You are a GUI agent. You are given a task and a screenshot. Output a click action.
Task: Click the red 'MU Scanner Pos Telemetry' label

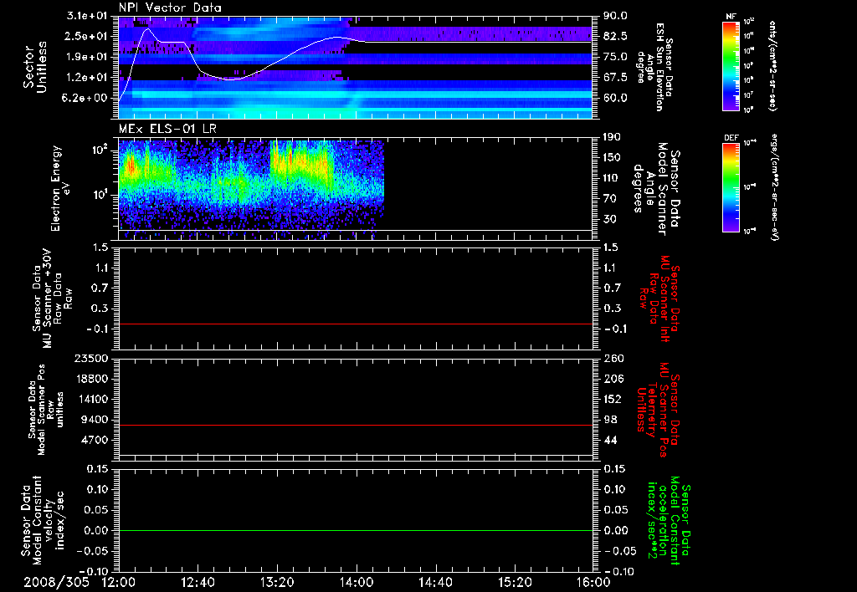click(x=658, y=410)
